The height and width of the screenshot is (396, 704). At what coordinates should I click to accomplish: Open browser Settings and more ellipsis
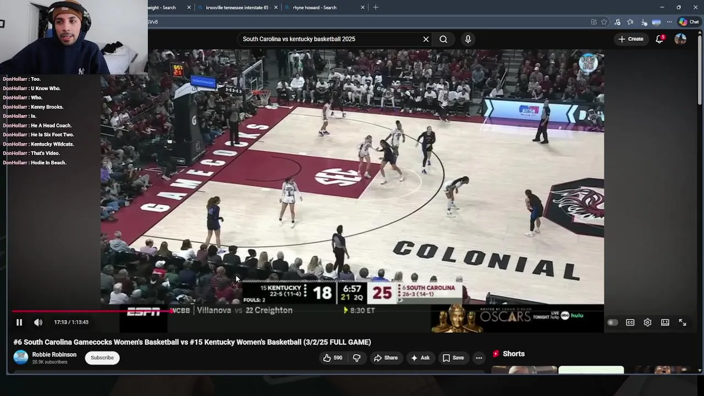669,22
